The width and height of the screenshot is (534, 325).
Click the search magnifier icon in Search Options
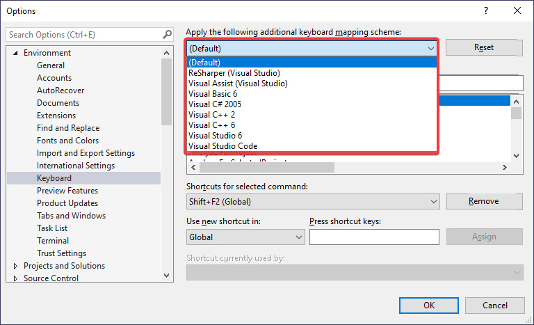point(167,34)
